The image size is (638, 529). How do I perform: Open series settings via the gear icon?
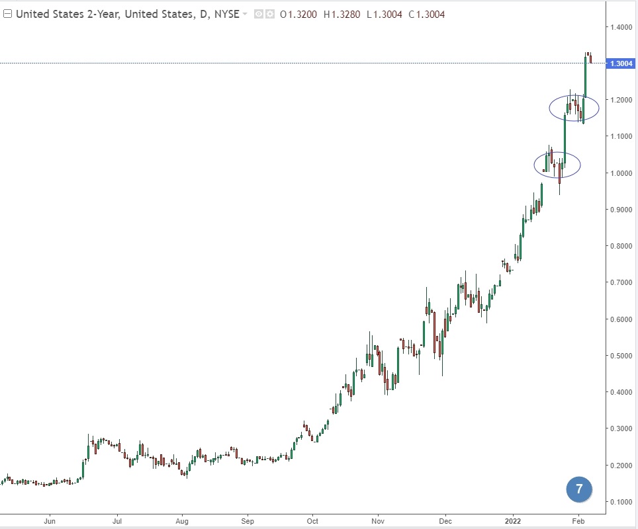[x=270, y=14]
